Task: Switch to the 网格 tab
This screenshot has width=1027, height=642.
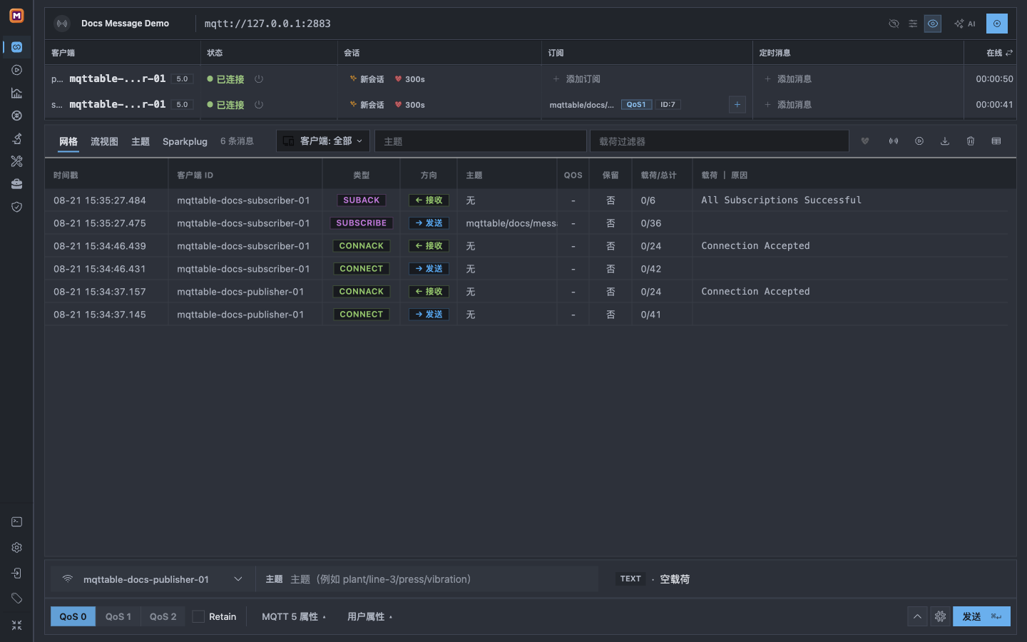Action: (68, 141)
